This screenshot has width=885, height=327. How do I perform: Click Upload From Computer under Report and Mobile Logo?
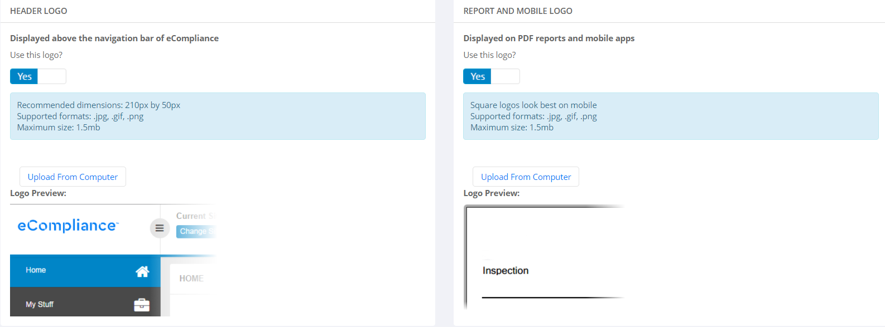tap(526, 177)
